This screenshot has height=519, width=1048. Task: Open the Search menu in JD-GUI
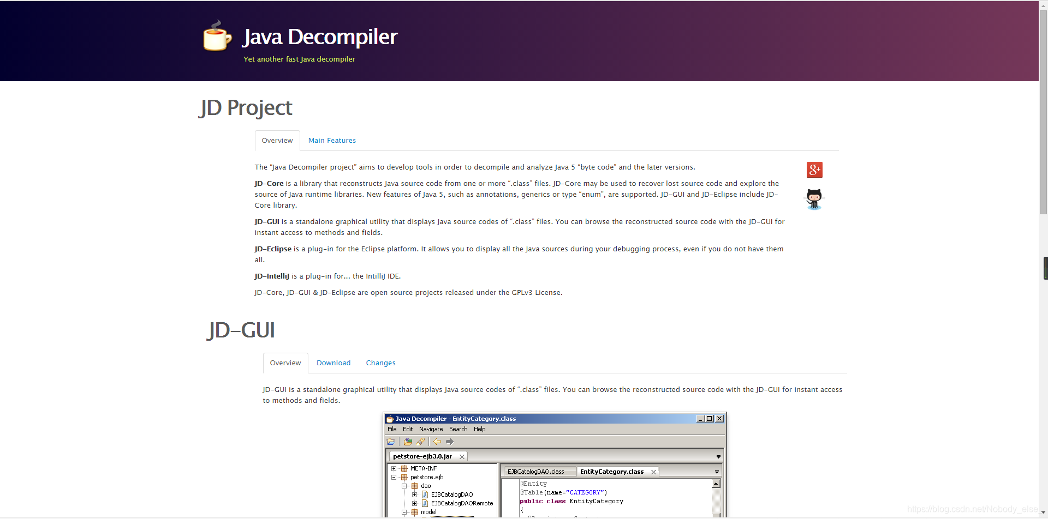tap(458, 429)
